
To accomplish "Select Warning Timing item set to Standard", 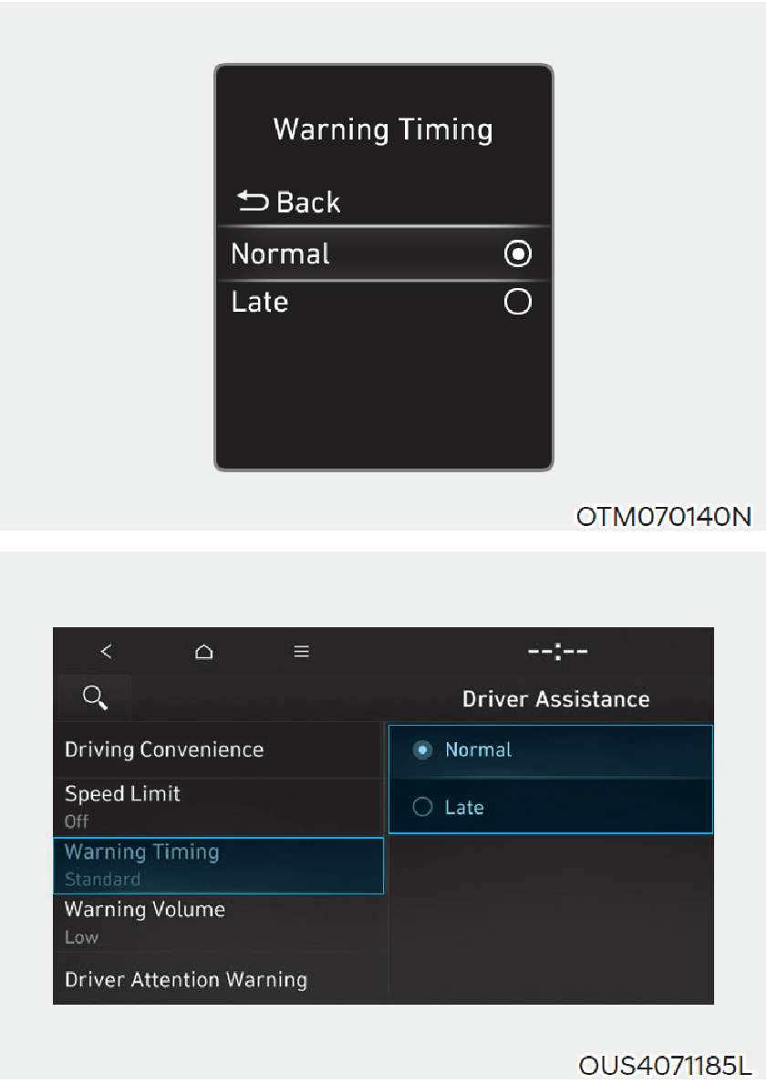I will pyautogui.click(x=219, y=865).
